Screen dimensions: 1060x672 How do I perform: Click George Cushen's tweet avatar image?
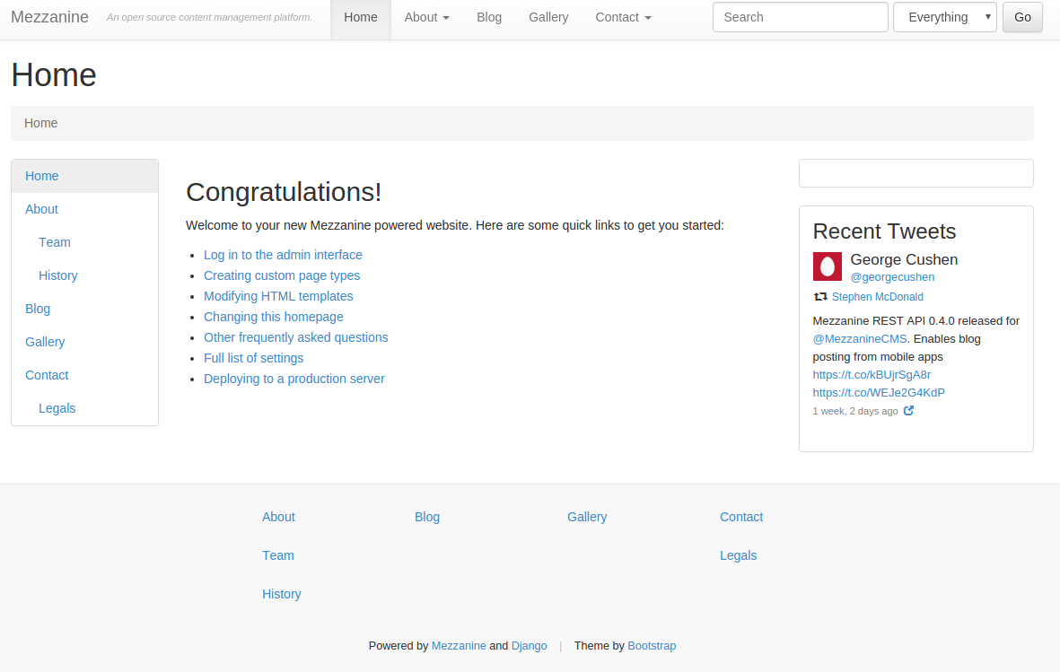(827, 266)
